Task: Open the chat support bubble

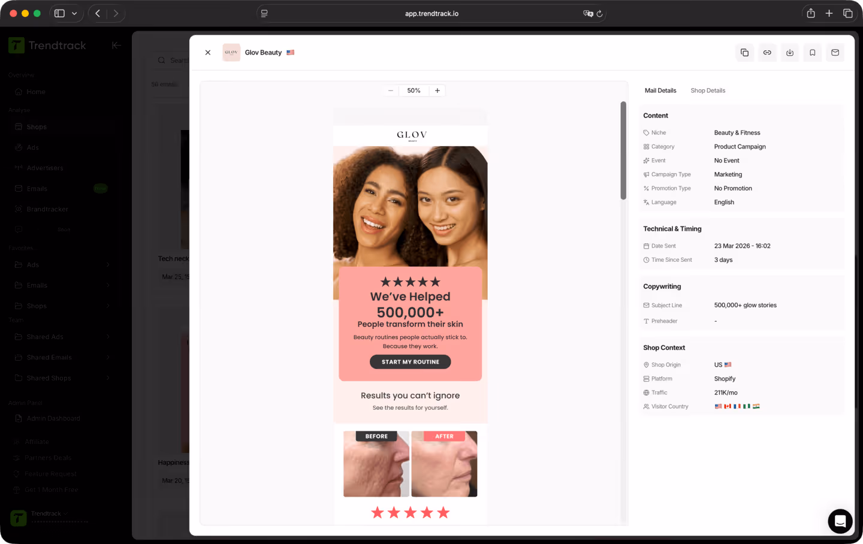Action: [x=840, y=521]
